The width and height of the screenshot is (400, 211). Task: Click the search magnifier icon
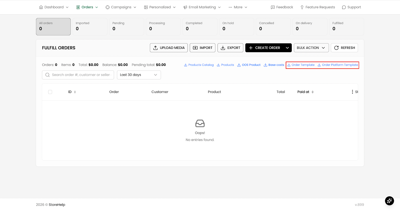click(x=47, y=75)
